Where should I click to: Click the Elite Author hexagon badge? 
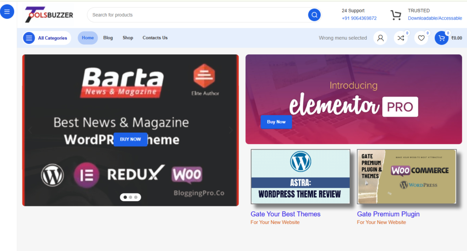pyautogui.click(x=204, y=76)
